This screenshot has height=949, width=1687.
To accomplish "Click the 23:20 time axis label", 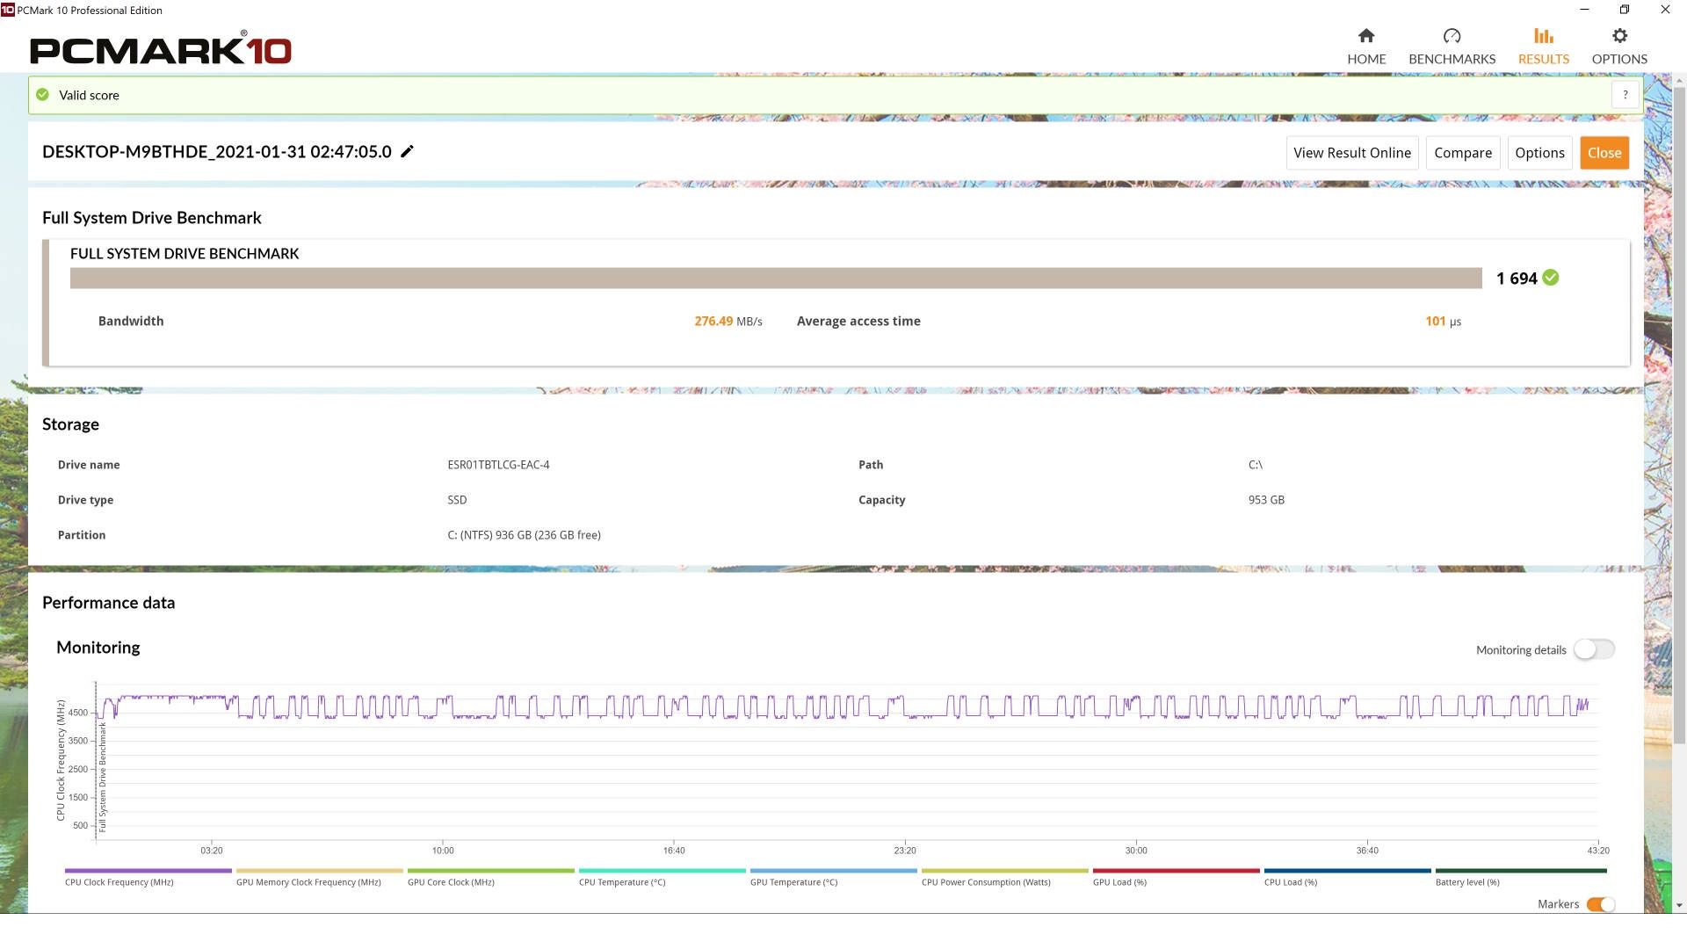I will tap(905, 851).
